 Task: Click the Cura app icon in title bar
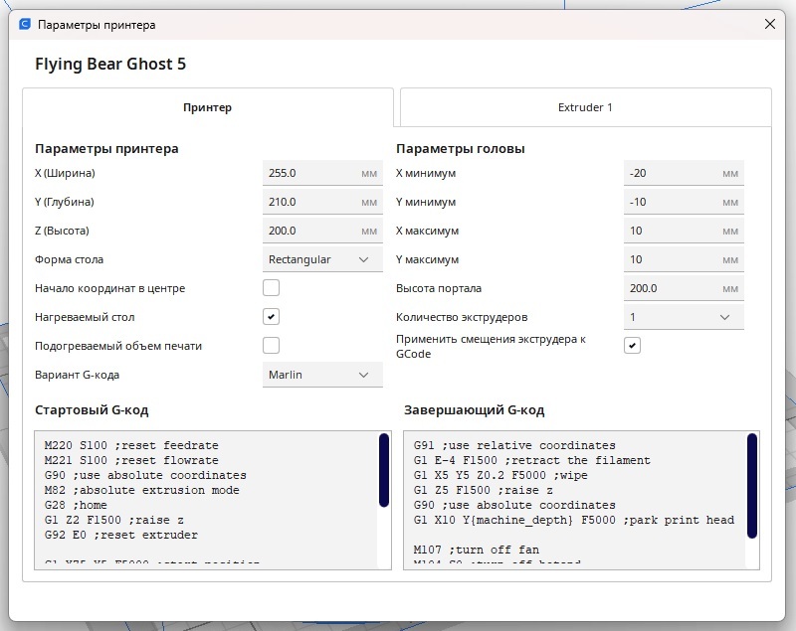point(25,24)
